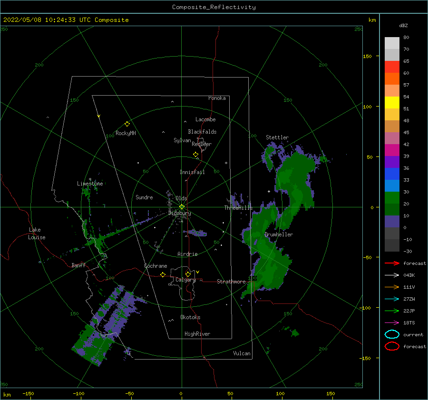Select the orange 111V arrow icon
Viewport: 428px width, 400px height.
392,287
